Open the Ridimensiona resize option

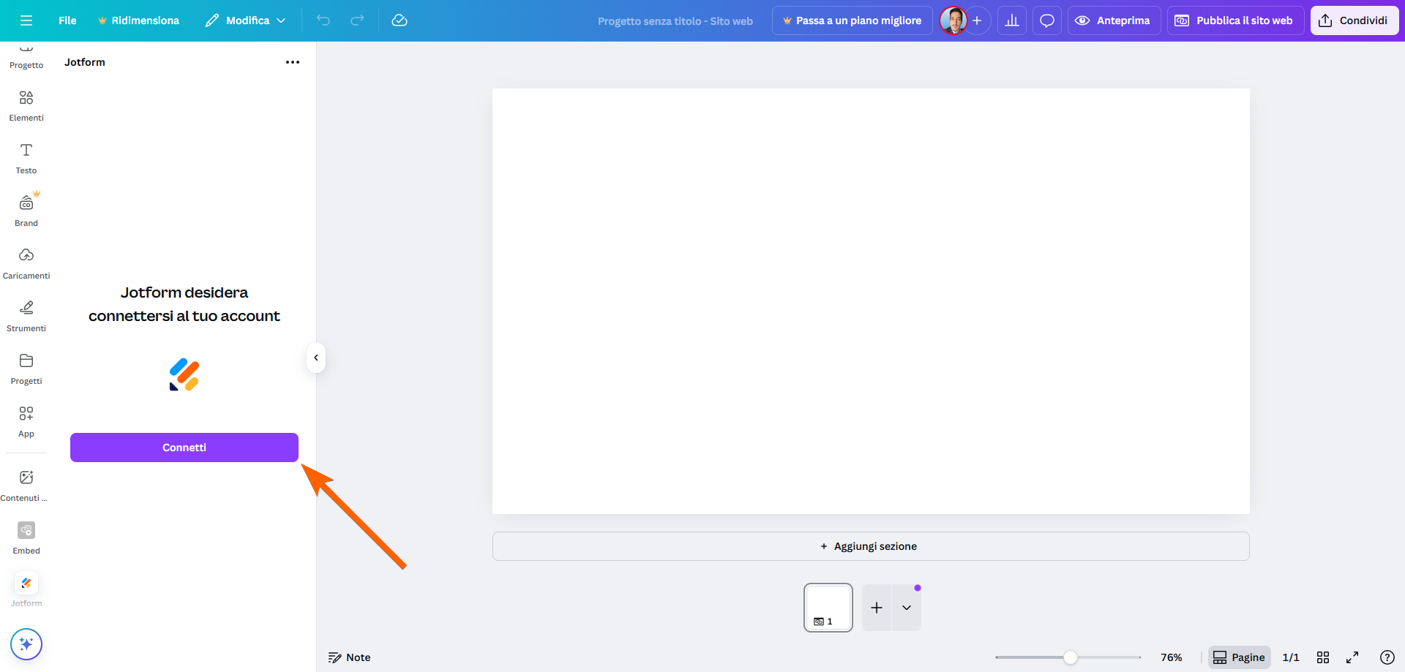138,20
